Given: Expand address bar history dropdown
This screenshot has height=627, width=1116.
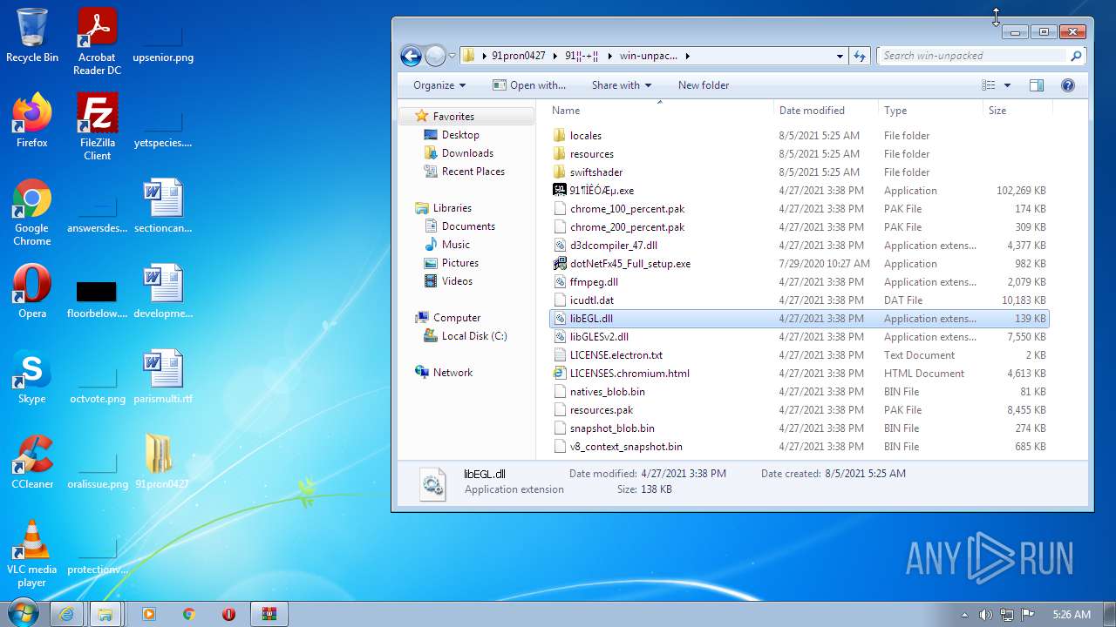Looking at the screenshot, I should click(x=840, y=56).
